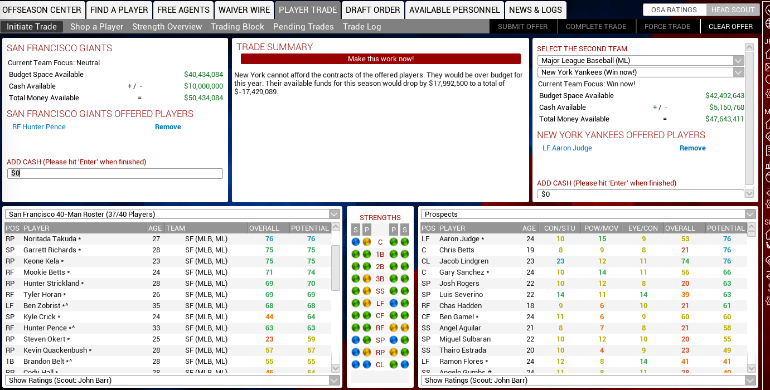
Task: Open the Giants roster Show Ratings scout dropdown
Action: 172,381
